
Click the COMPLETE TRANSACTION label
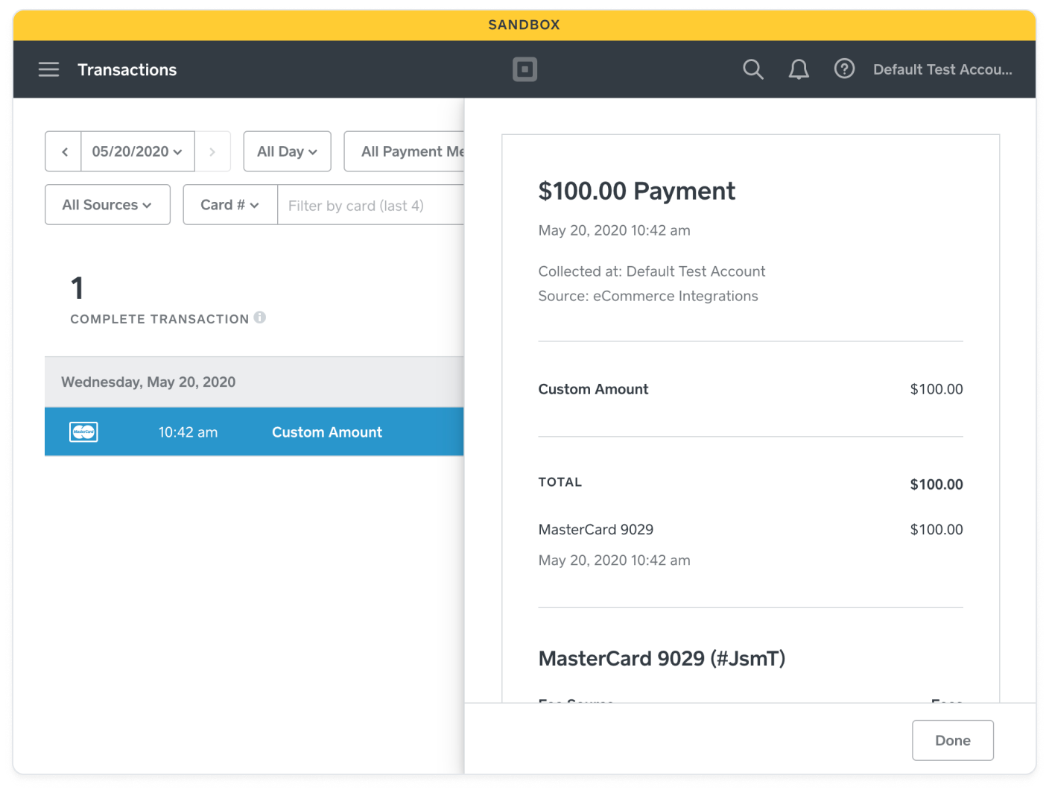pos(159,319)
